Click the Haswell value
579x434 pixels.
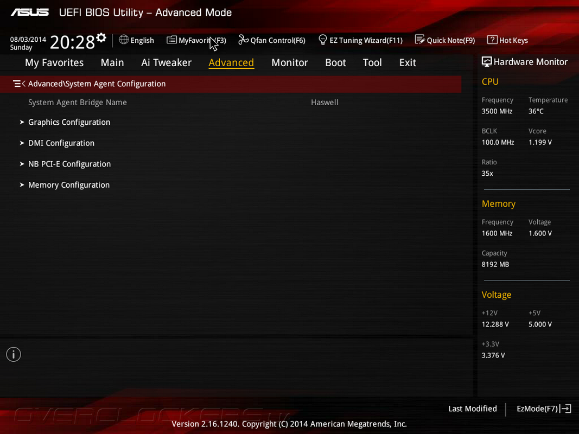coord(325,102)
